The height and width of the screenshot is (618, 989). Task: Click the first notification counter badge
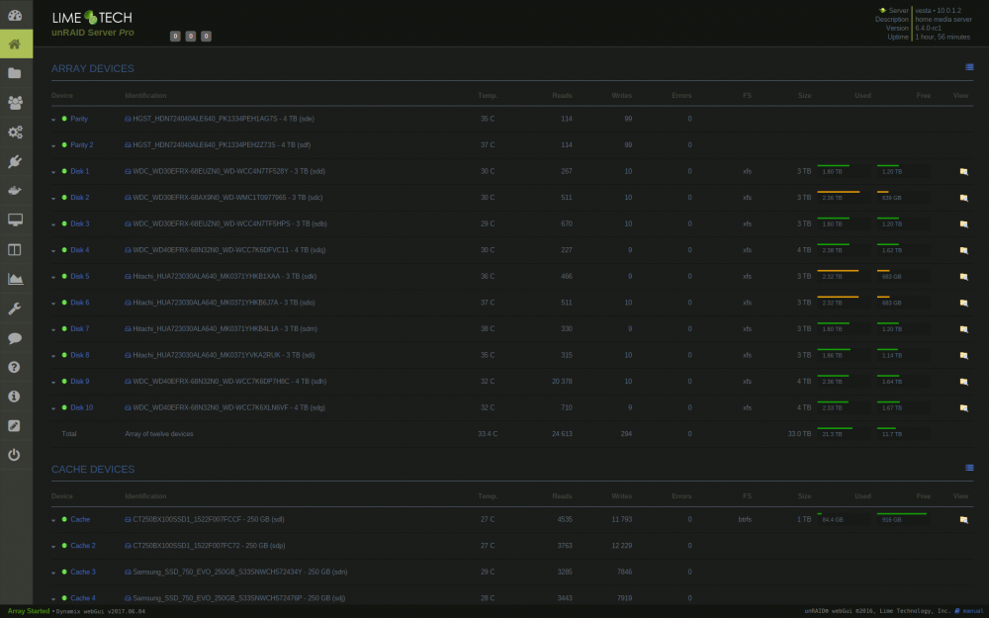point(175,37)
